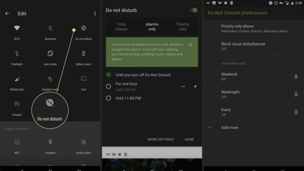This screenshot has width=304, height=171.
Task: Switch to Priority only mode
Action: pyautogui.click(x=183, y=27)
